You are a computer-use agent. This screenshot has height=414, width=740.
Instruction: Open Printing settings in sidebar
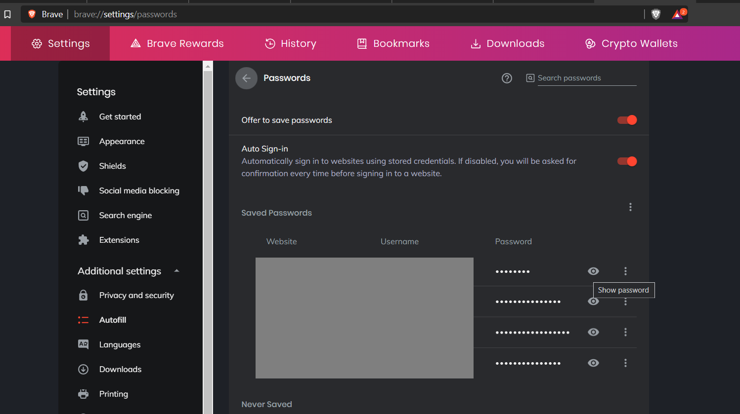point(114,394)
